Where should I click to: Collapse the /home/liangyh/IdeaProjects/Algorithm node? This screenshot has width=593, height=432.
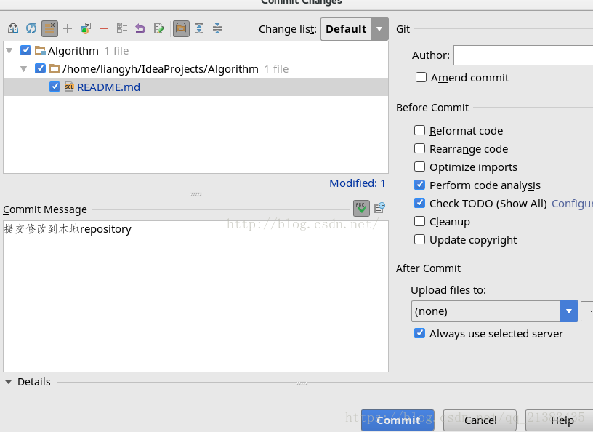(24, 69)
